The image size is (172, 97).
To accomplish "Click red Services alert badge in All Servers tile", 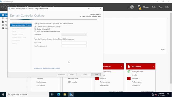I will (129, 78).
